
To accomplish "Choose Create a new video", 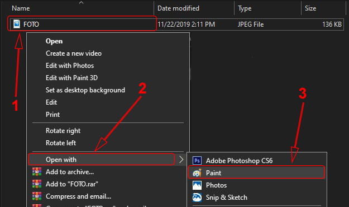I will 74,53.
